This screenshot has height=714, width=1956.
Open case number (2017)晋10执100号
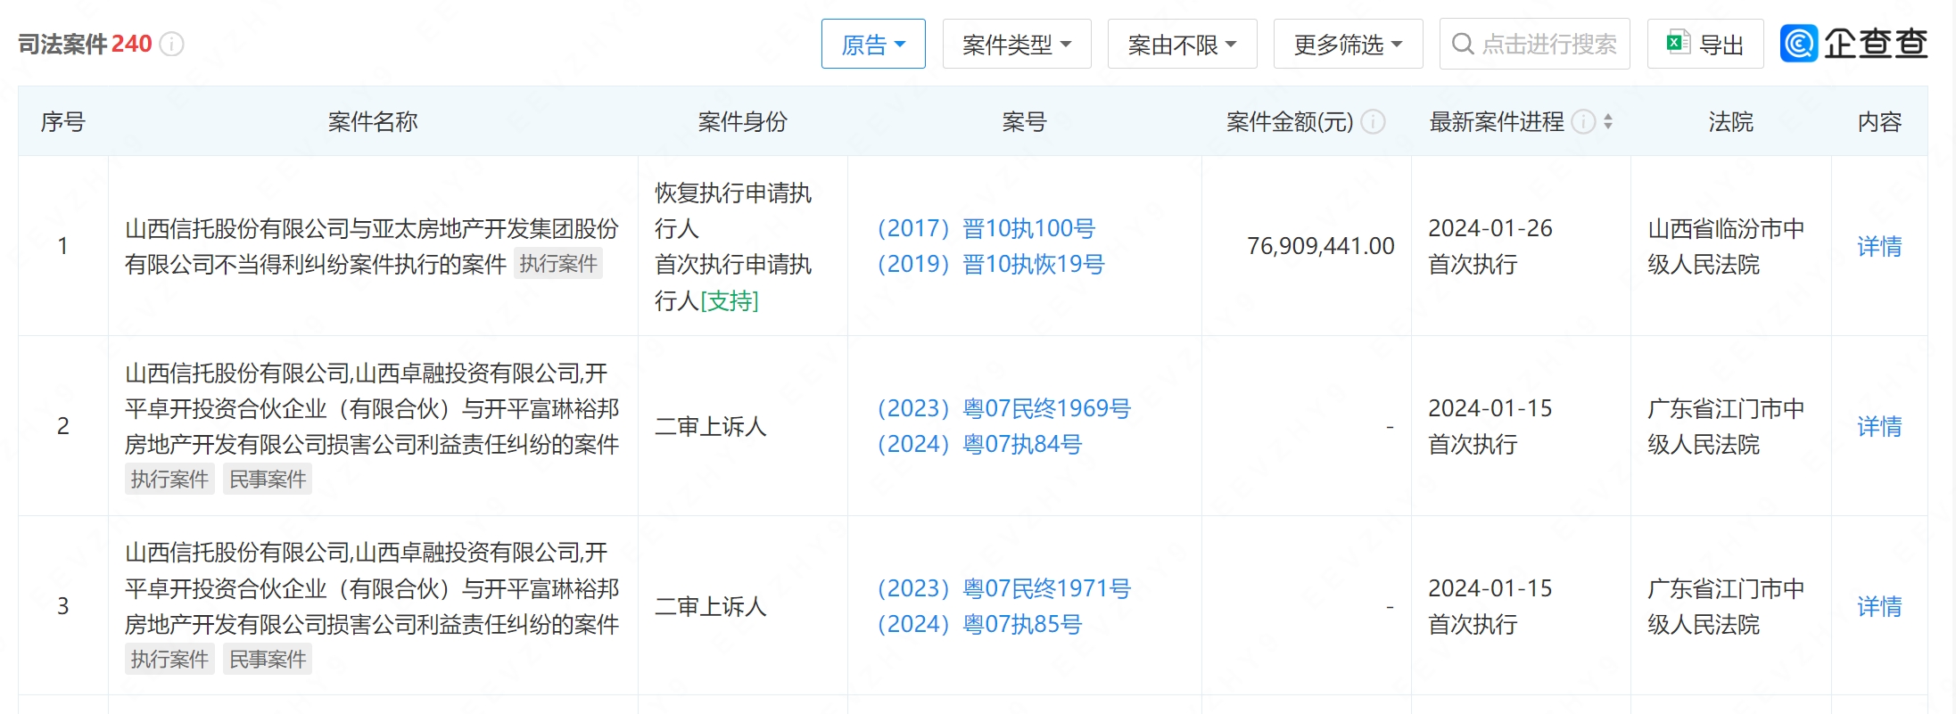point(986,228)
